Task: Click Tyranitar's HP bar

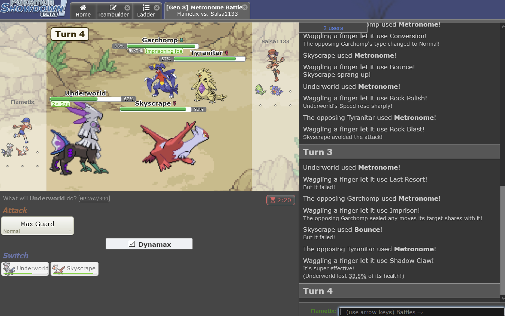Action: tap(209, 59)
